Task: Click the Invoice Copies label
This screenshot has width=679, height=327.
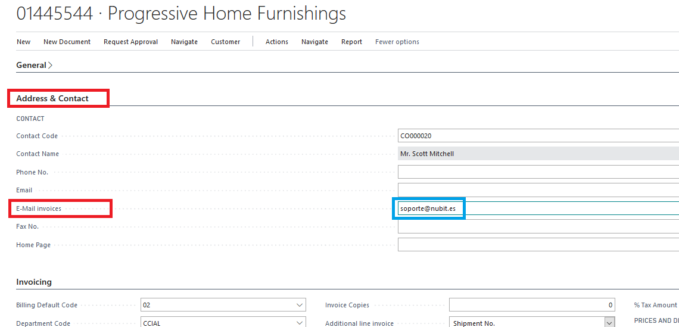Action: [347, 305]
